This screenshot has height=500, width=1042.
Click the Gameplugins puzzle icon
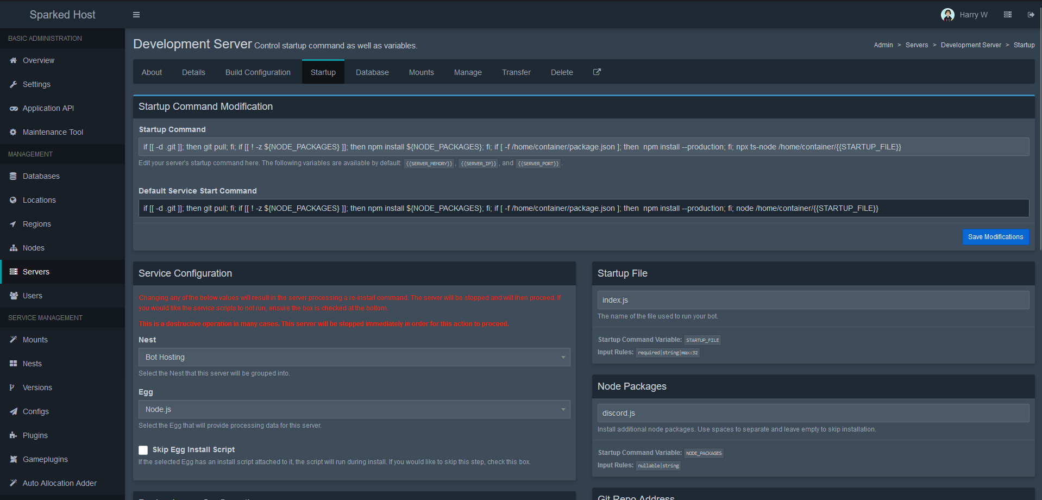(x=14, y=459)
